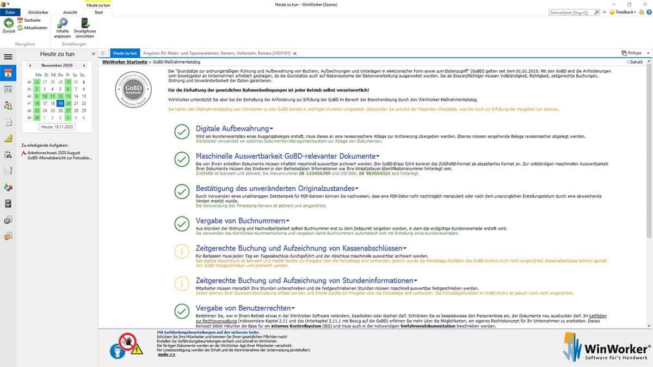653x367 pixels.
Task: Select the calendar icon in the sidebar
Action: click(8, 73)
